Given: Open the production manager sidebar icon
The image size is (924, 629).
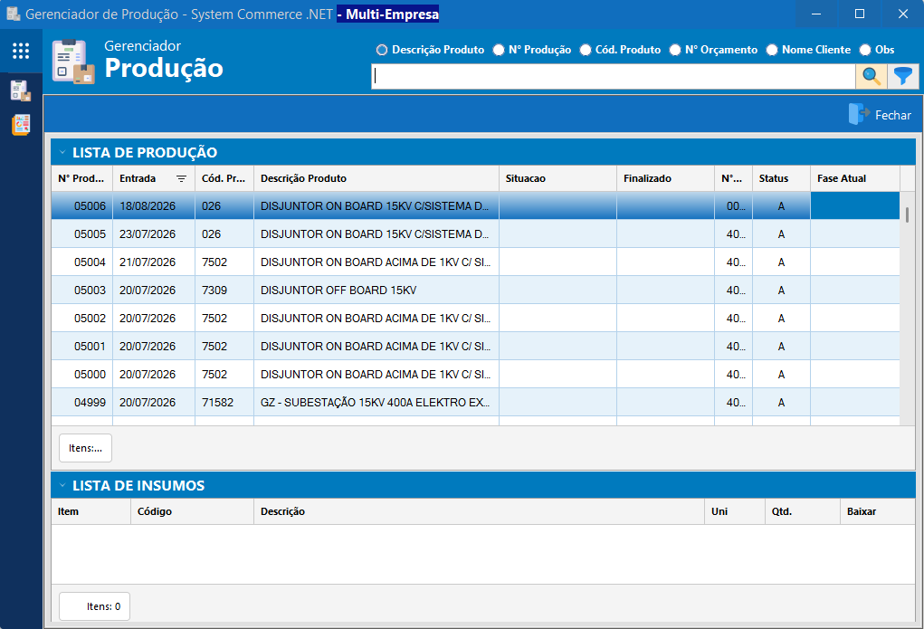Looking at the screenshot, I should 21,91.
